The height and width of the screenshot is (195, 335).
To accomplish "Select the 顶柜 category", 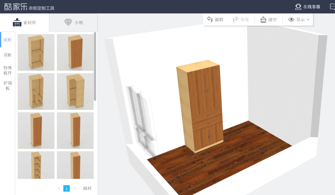I will [7, 55].
